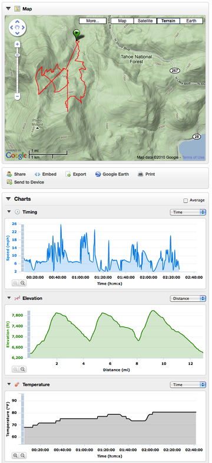Open in Google Earth link
Image resolution: width=212 pixels, height=463 pixels.
pyautogui.click(x=115, y=174)
